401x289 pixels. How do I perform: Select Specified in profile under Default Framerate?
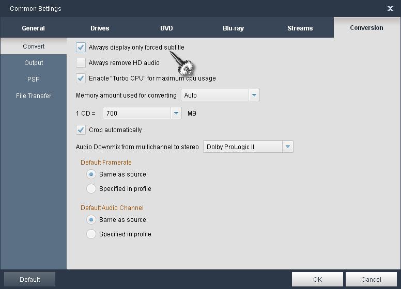click(x=91, y=189)
